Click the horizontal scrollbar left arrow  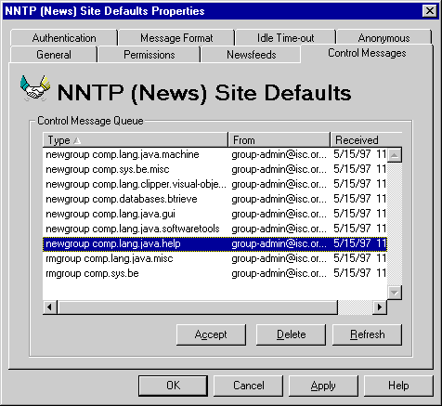50,308
